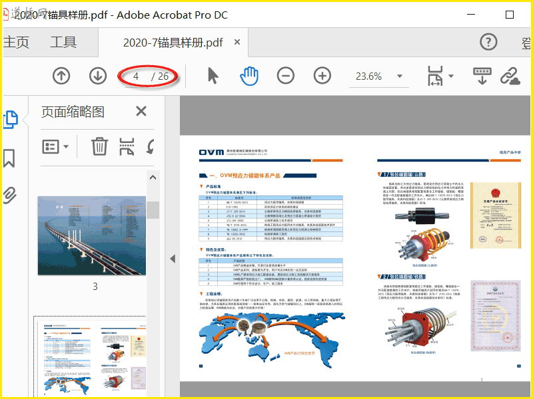533x399 pixels.
Task: Close the 2020-7锚具样册.pdf tab
Action: coord(237,42)
